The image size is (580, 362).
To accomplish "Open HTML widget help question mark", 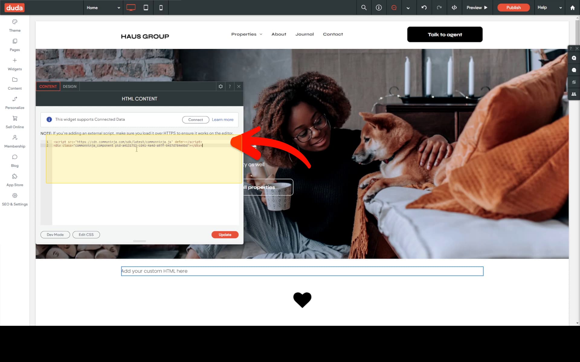I will point(230,86).
